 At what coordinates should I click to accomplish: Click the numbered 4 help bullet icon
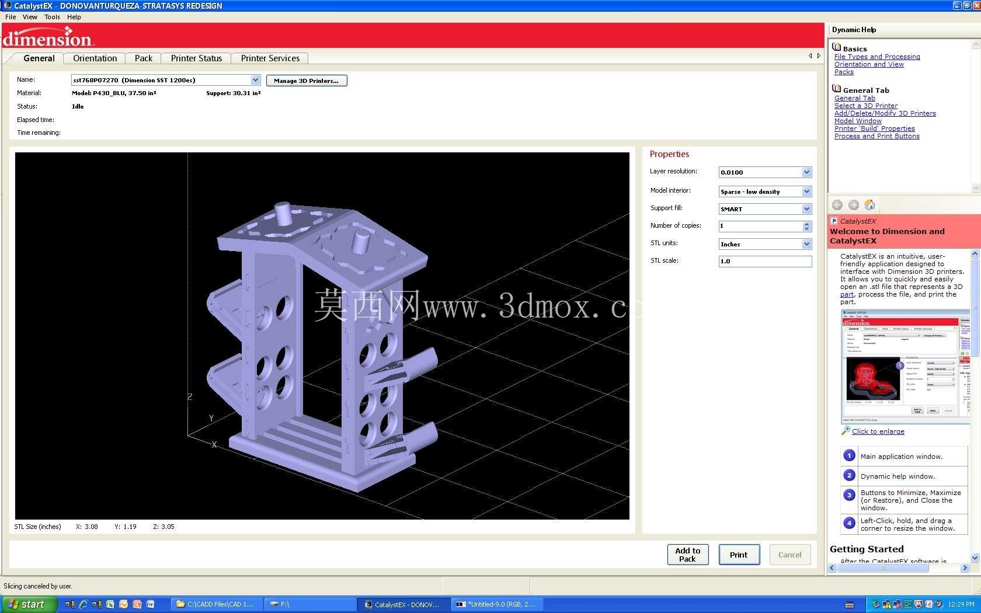pos(850,523)
